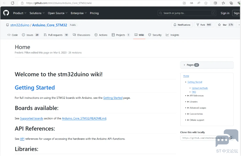Open the Supported boards link
The image size is (241, 156).
pos(32,118)
